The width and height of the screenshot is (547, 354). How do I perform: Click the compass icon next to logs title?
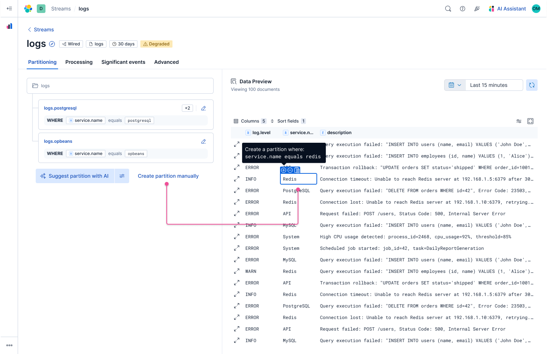(x=52, y=44)
